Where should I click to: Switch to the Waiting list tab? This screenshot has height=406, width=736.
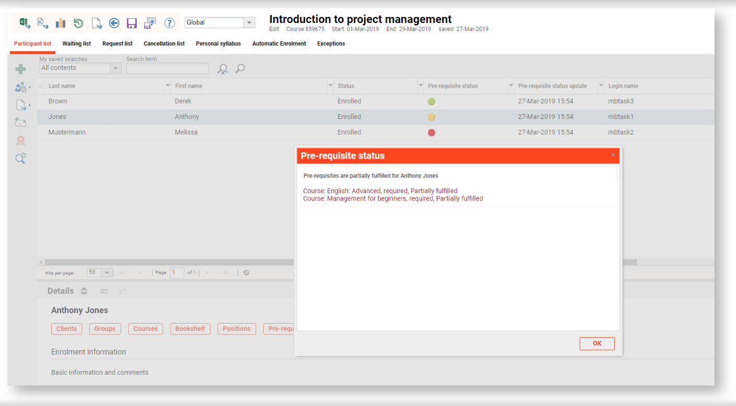click(x=76, y=44)
